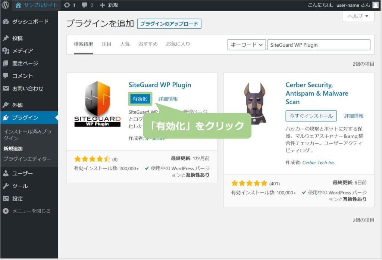
Task: Switch to the 人気 tab
Action: (x=125, y=44)
